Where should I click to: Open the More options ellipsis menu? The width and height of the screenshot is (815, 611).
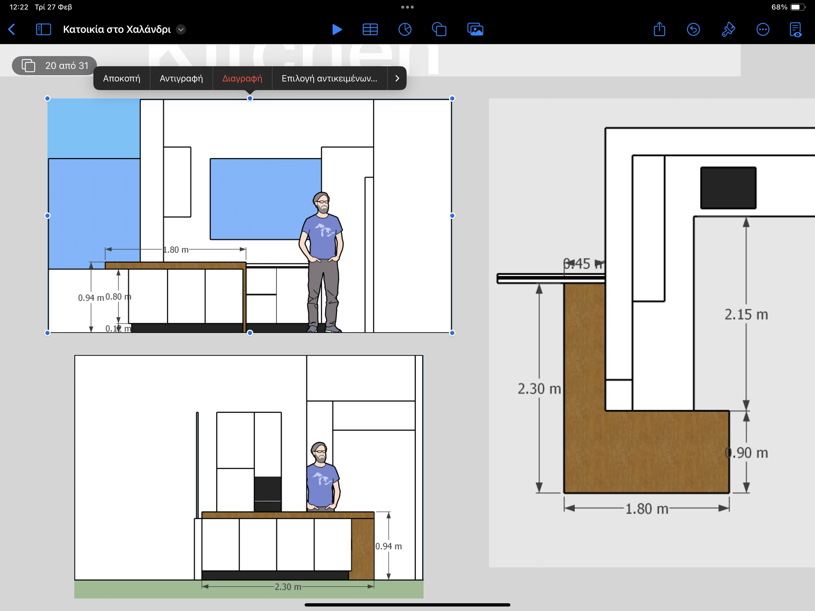tap(762, 29)
